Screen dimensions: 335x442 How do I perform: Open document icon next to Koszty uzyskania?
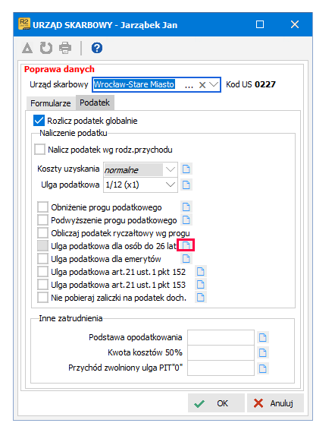(x=186, y=169)
